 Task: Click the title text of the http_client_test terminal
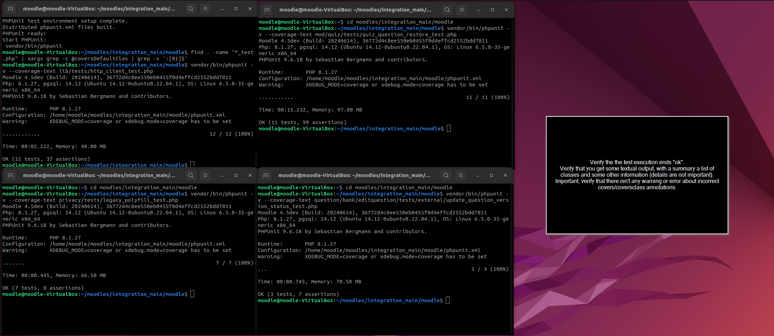[x=99, y=9]
